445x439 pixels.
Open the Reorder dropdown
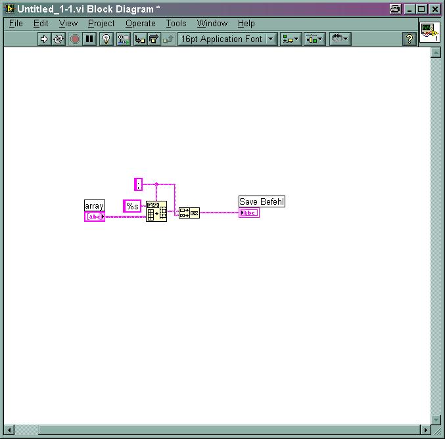340,39
